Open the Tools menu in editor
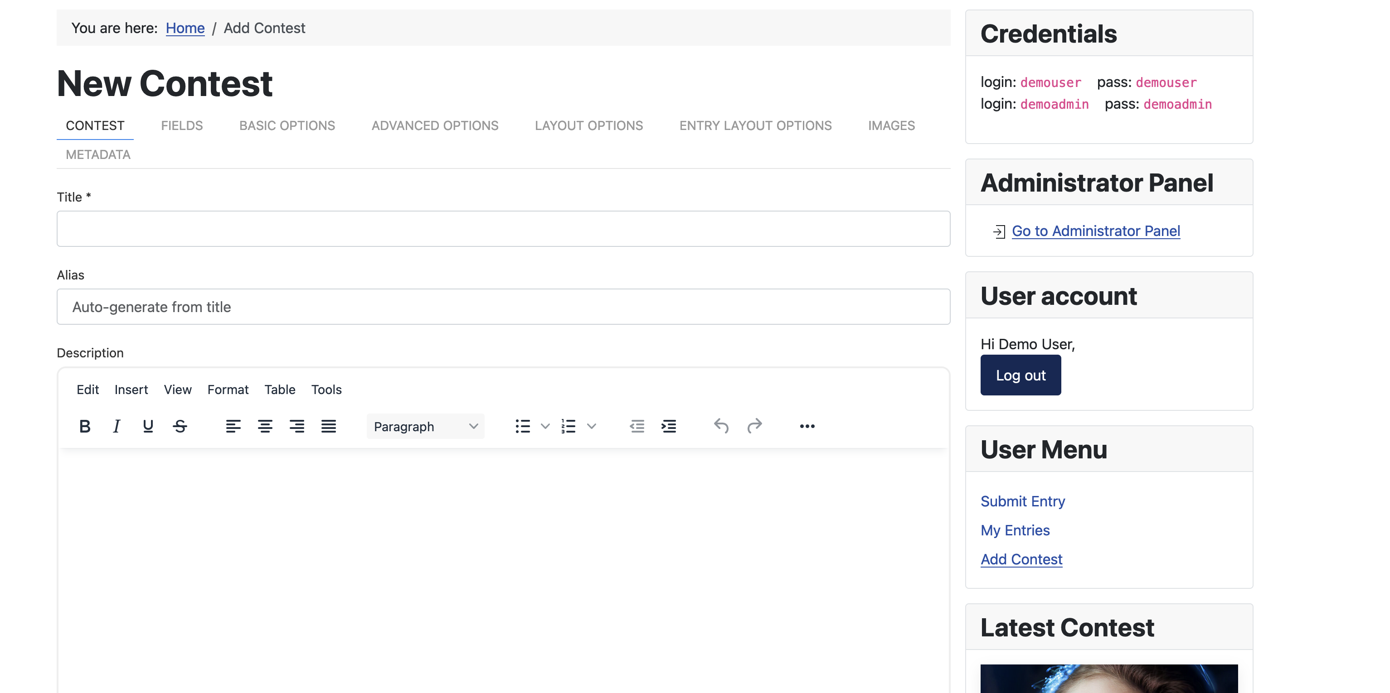Screen dimensions: 1390x693 [x=326, y=390]
